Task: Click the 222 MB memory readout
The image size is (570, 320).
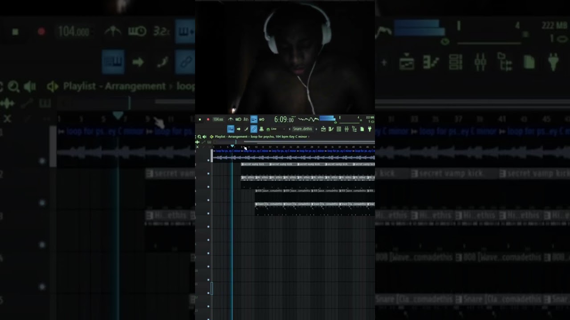Action: pos(370,117)
